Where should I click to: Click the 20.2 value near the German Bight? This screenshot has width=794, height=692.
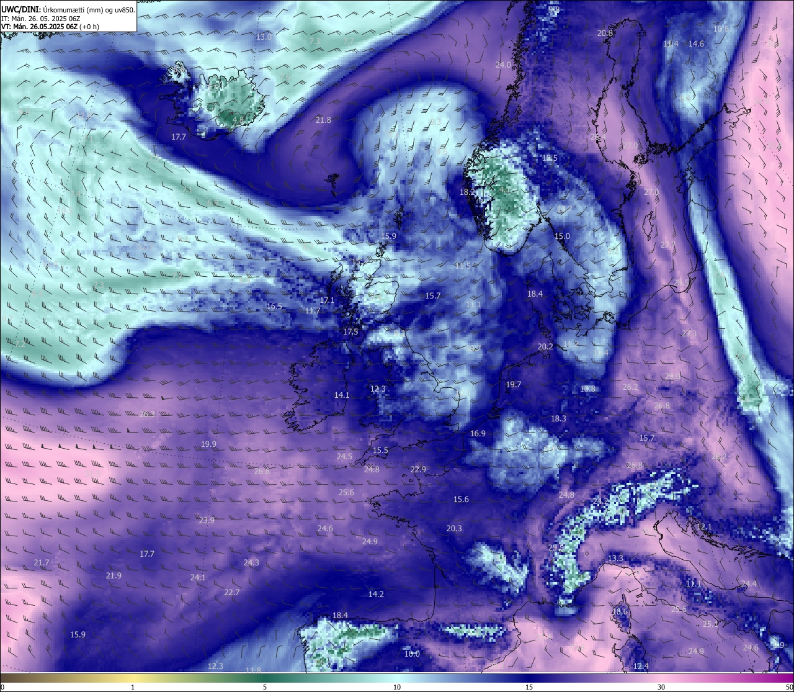click(x=545, y=346)
